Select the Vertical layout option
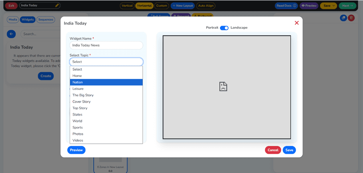The width and height of the screenshot is (363, 173). pos(127,6)
